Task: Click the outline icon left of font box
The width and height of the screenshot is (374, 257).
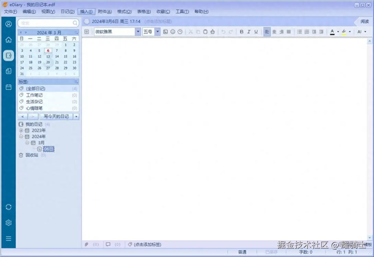Action: 87,32
